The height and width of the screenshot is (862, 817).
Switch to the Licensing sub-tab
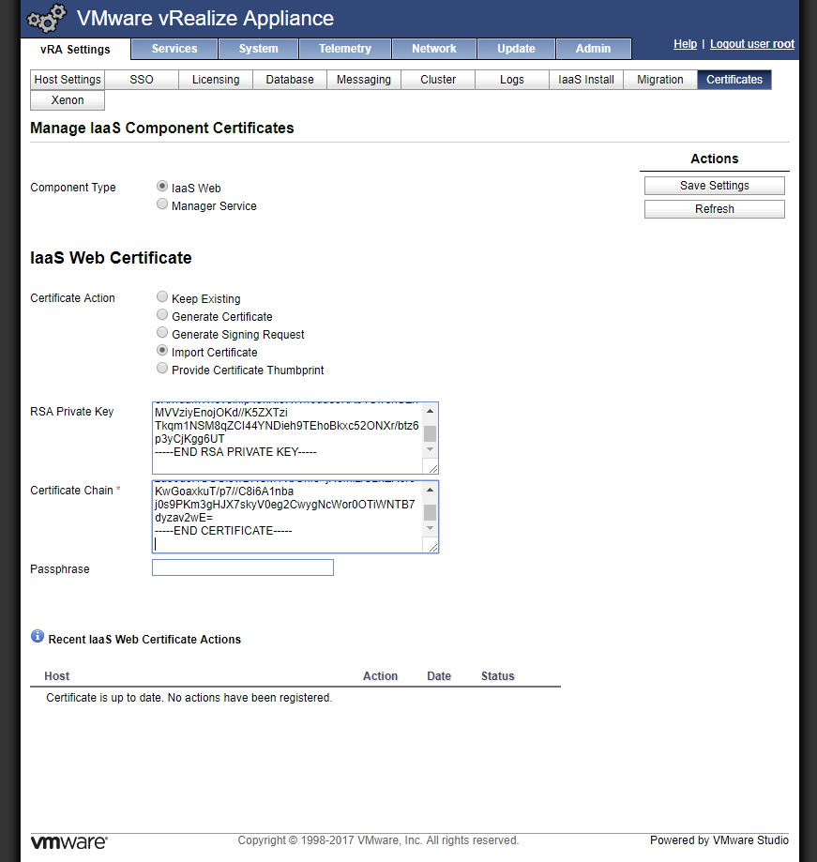[x=216, y=80]
